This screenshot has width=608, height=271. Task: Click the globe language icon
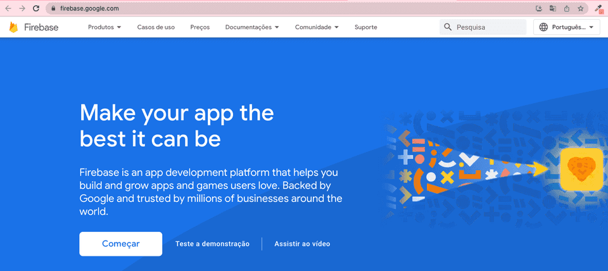coord(543,27)
